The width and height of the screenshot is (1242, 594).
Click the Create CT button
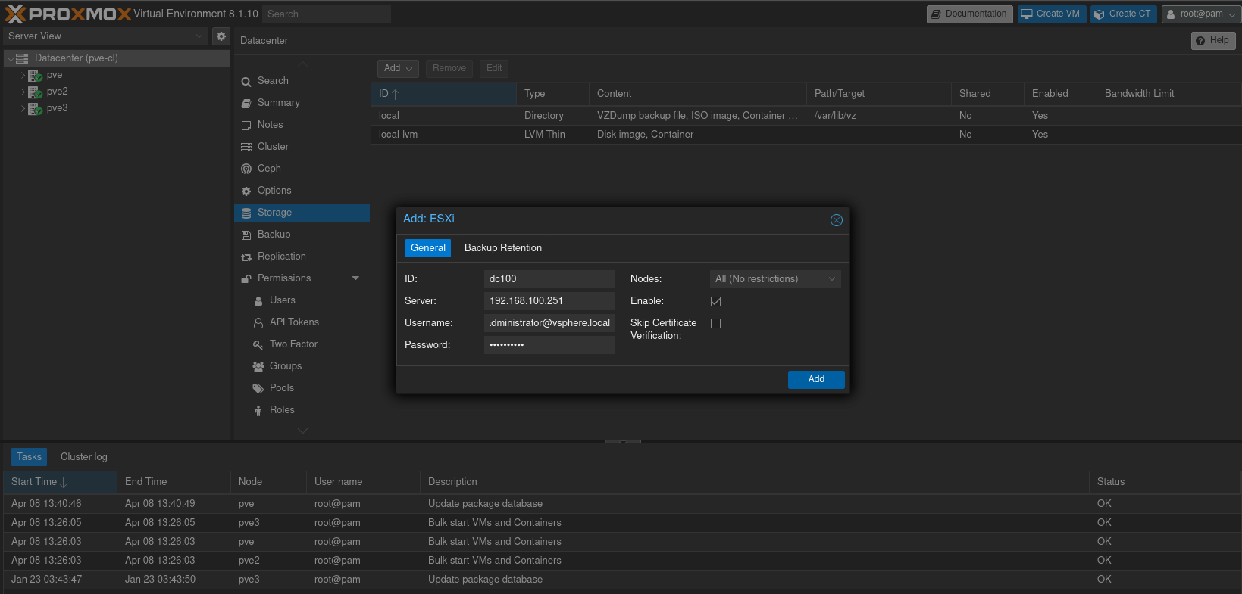tap(1124, 14)
